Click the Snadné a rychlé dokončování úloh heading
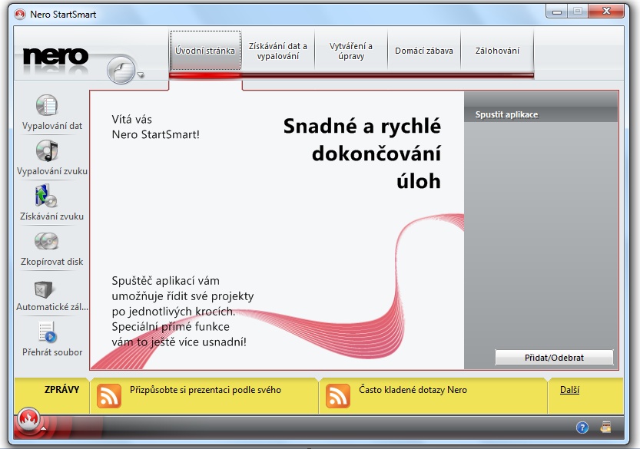Screen dimensions: 640x449 [362, 154]
